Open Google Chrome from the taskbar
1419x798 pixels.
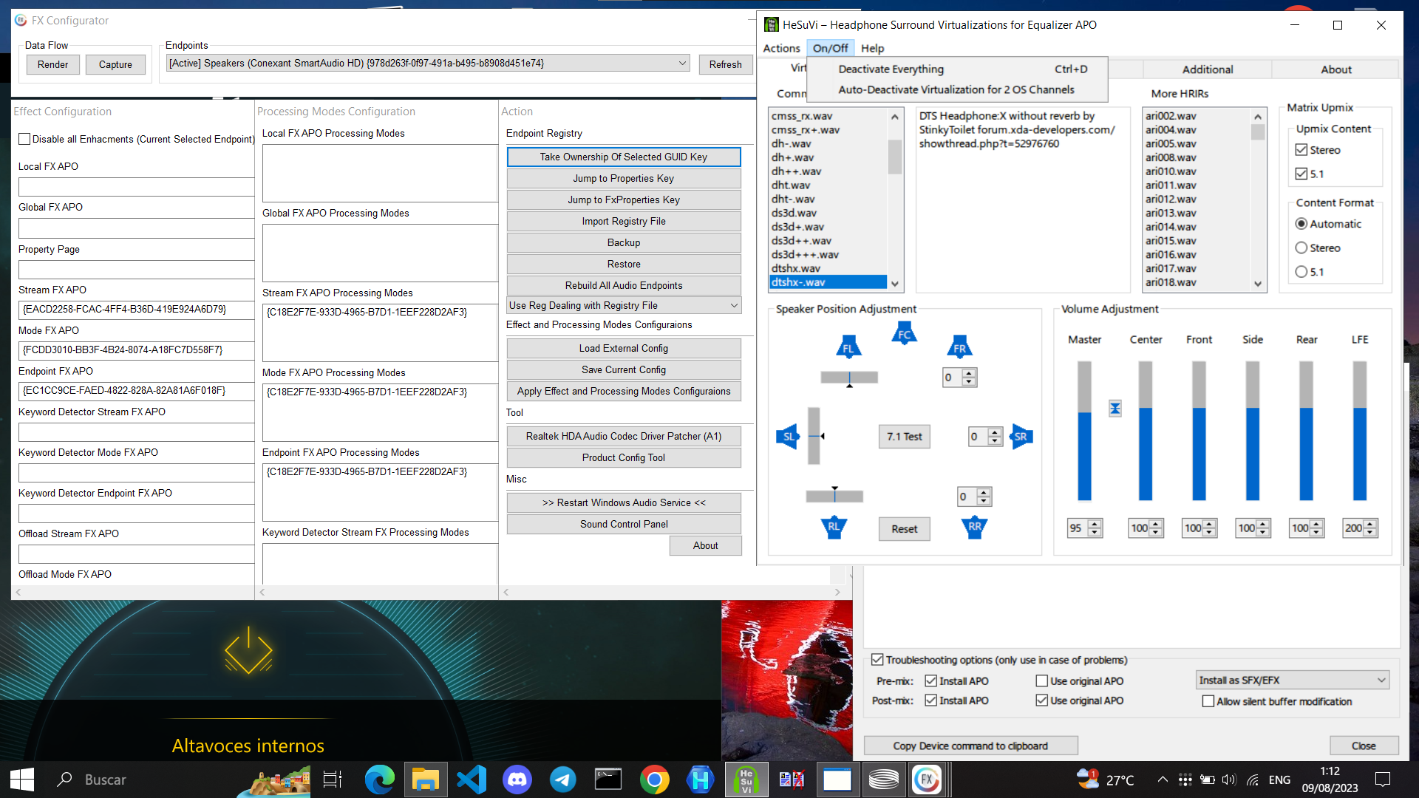pos(655,780)
